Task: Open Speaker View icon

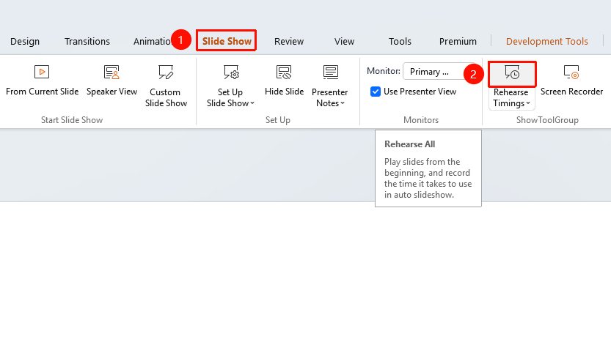Action: (111, 73)
